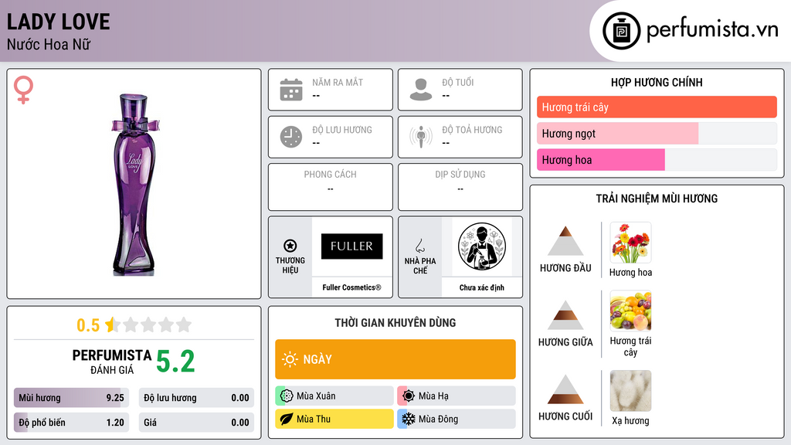Viewport: 791px width, 445px height.
Task: Click the perfumista.vn perfume bottle logo icon
Action: point(621,31)
